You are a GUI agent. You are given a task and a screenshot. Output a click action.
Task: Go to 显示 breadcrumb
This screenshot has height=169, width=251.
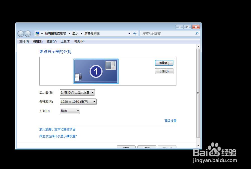coord(75,33)
